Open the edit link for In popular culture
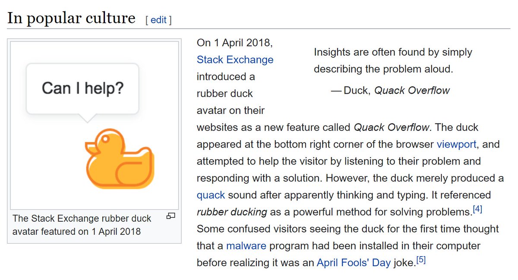The image size is (518, 280). click(158, 20)
